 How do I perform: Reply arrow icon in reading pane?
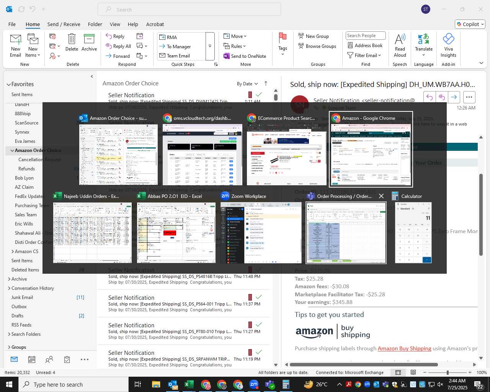point(430,97)
